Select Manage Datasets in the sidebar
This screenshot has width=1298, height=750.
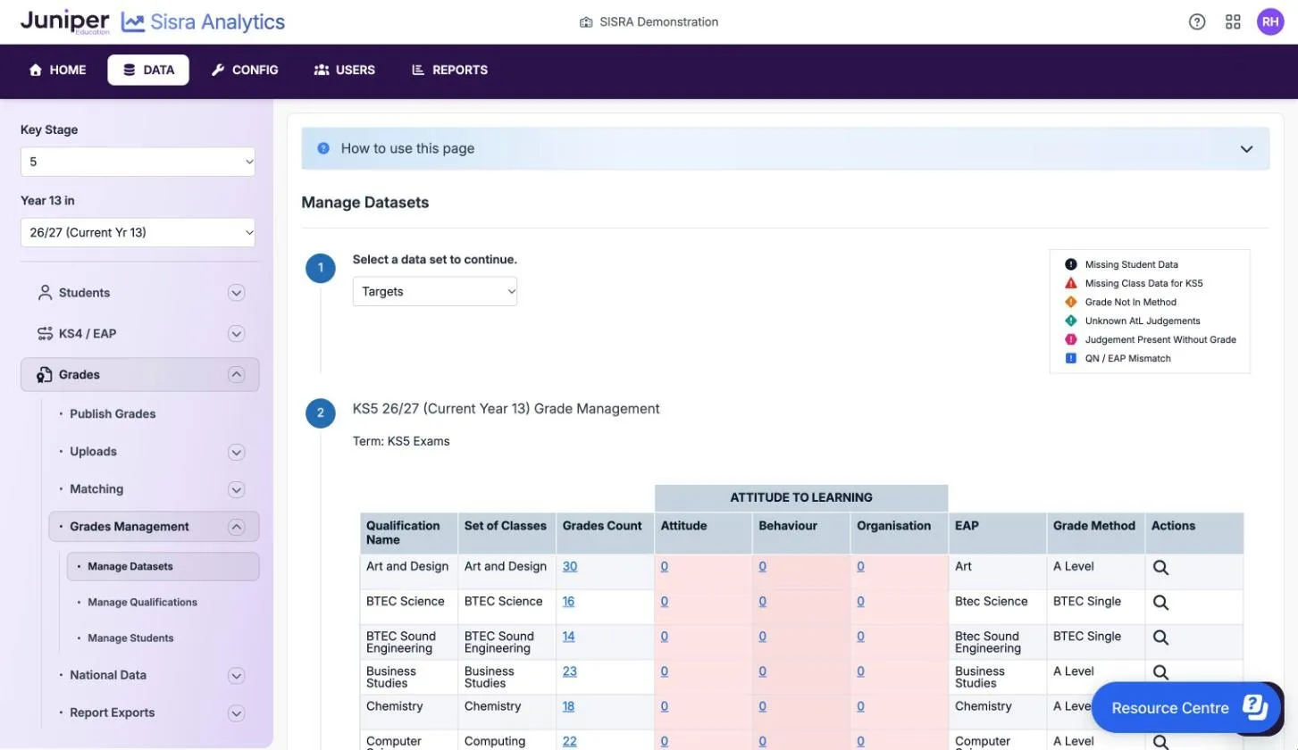pyautogui.click(x=163, y=566)
